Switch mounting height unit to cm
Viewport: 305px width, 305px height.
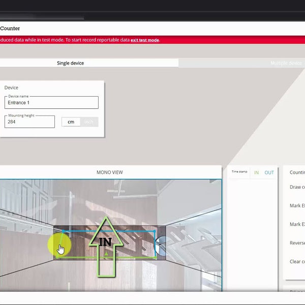pyautogui.click(x=71, y=122)
